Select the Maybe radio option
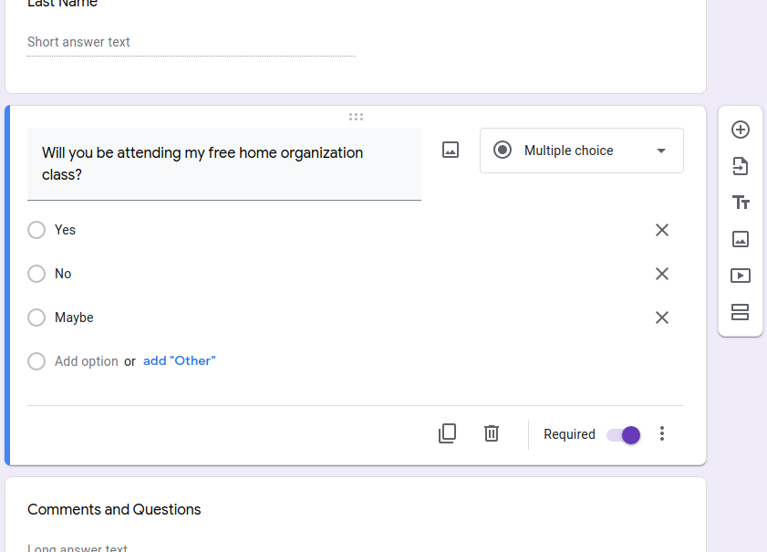Image resolution: width=767 pixels, height=552 pixels. [x=36, y=318]
